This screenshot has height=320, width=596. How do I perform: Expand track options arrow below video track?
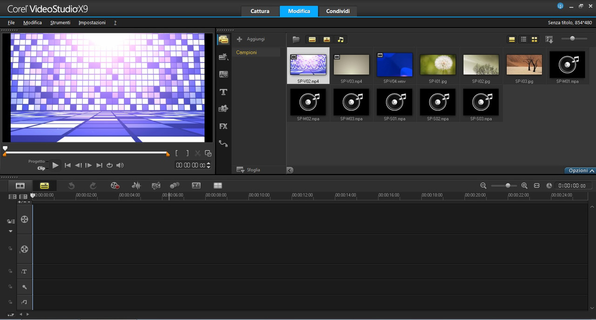11,231
